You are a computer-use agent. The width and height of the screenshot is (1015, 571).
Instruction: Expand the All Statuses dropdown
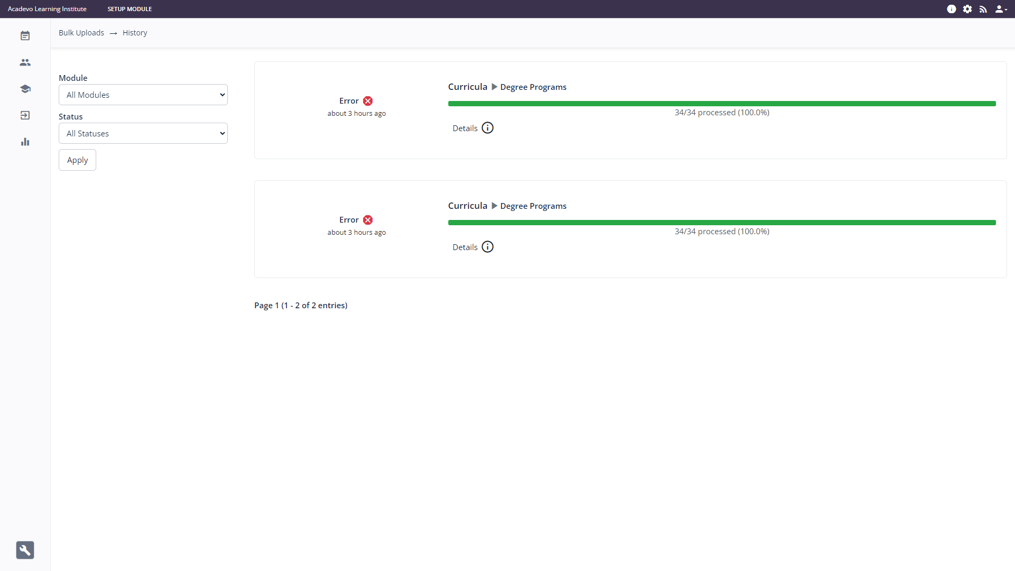click(143, 133)
